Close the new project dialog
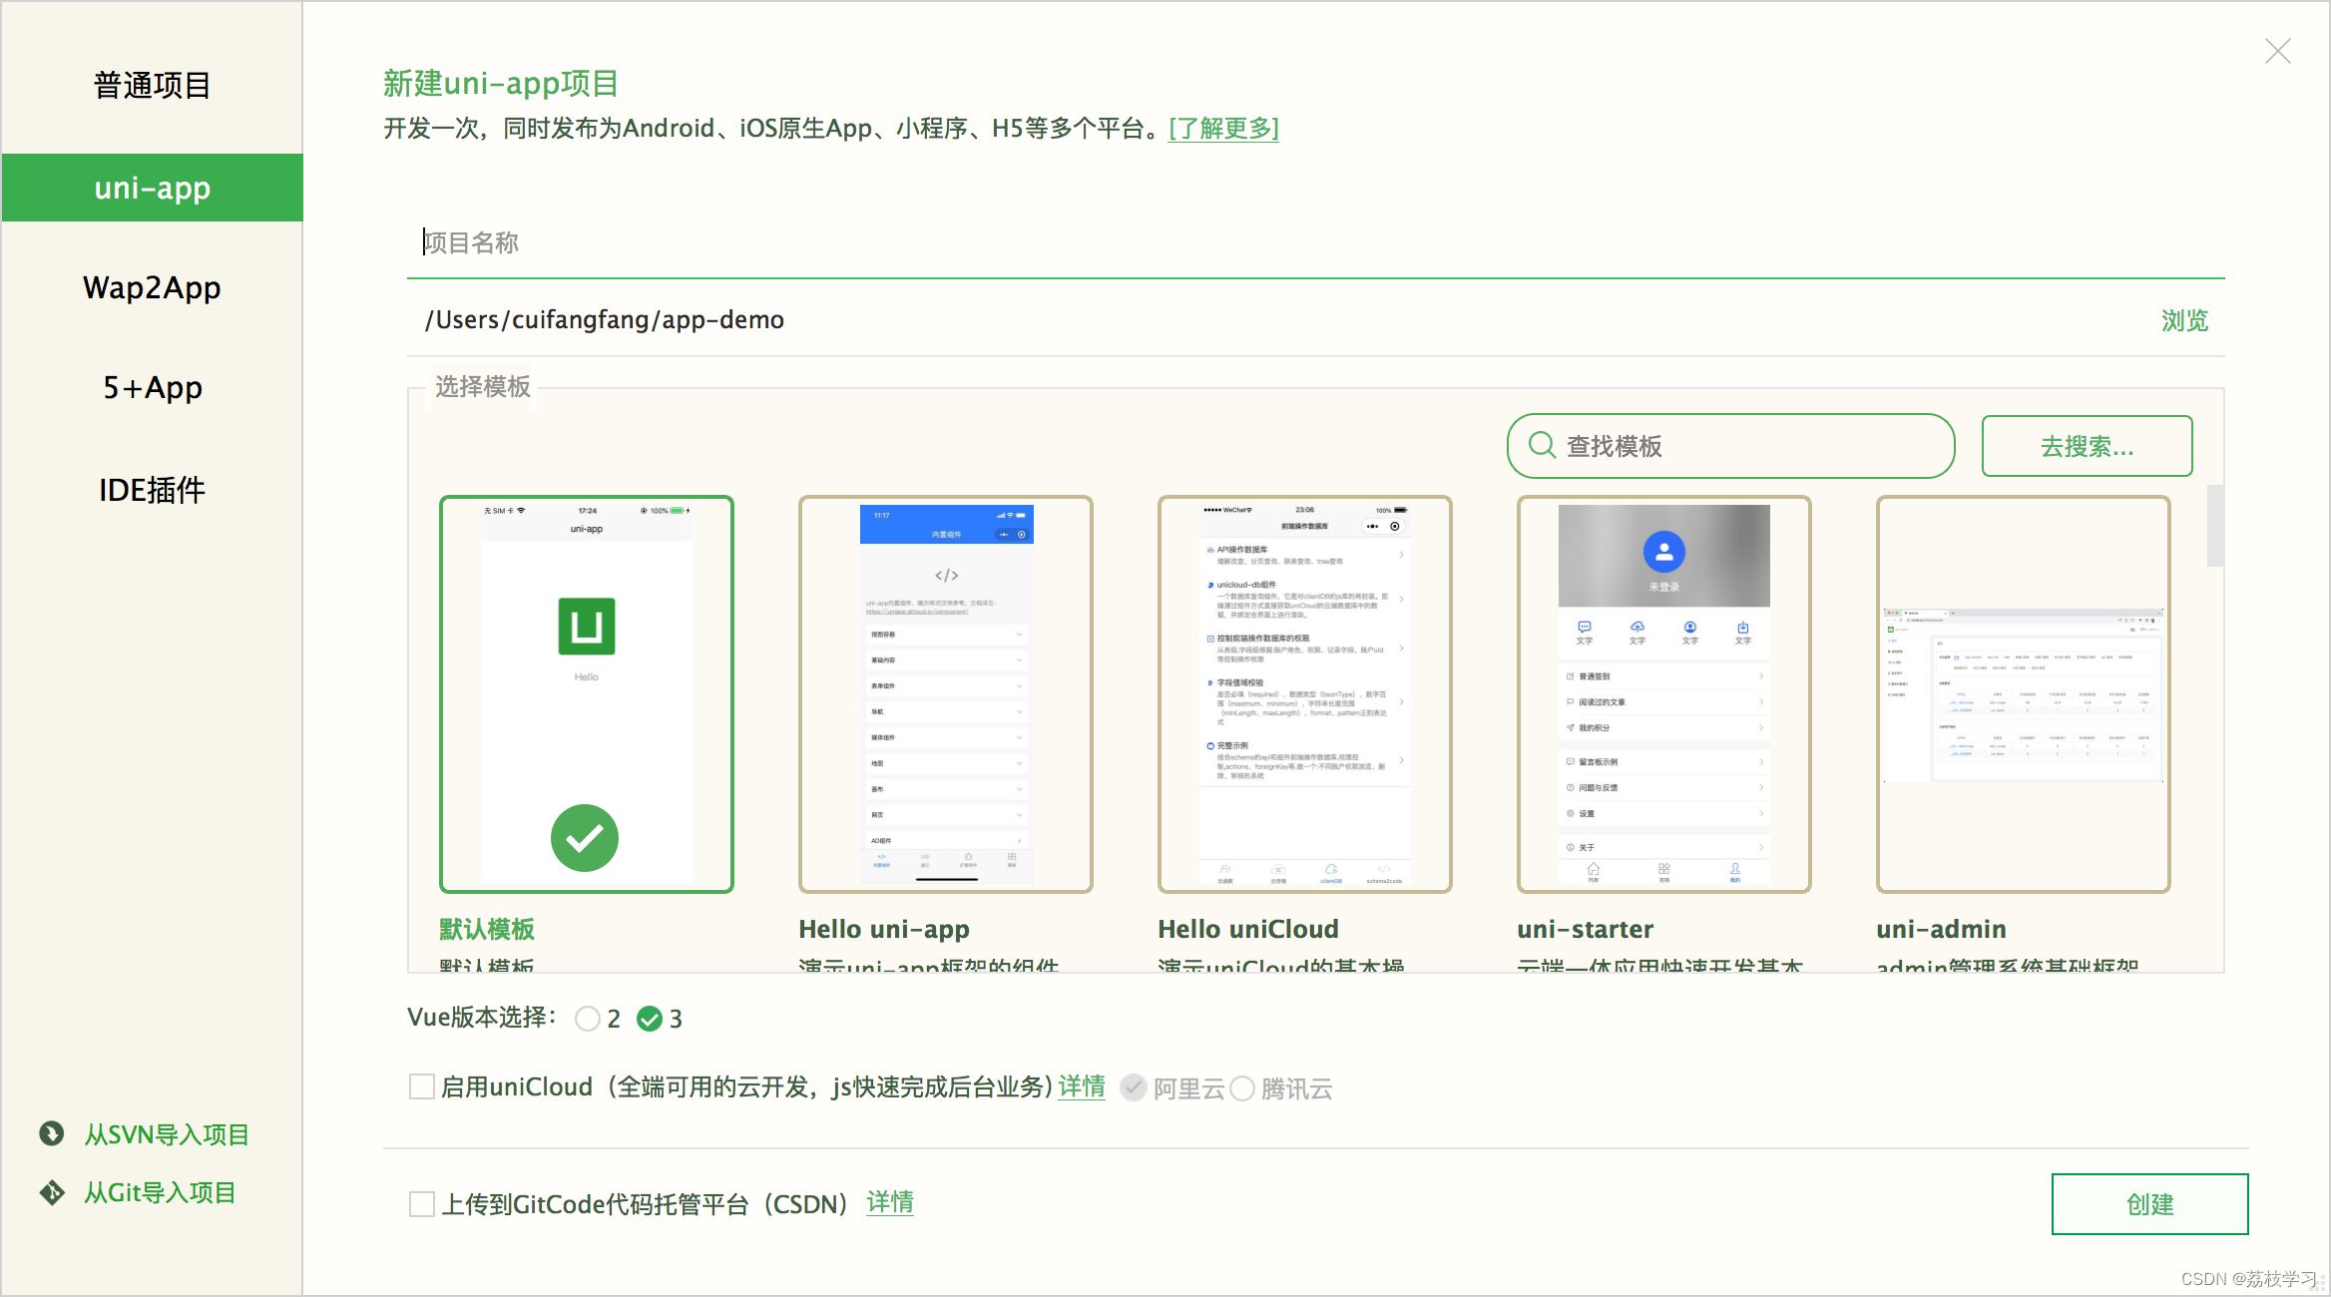Viewport: 2331px width, 1297px height. click(2278, 51)
